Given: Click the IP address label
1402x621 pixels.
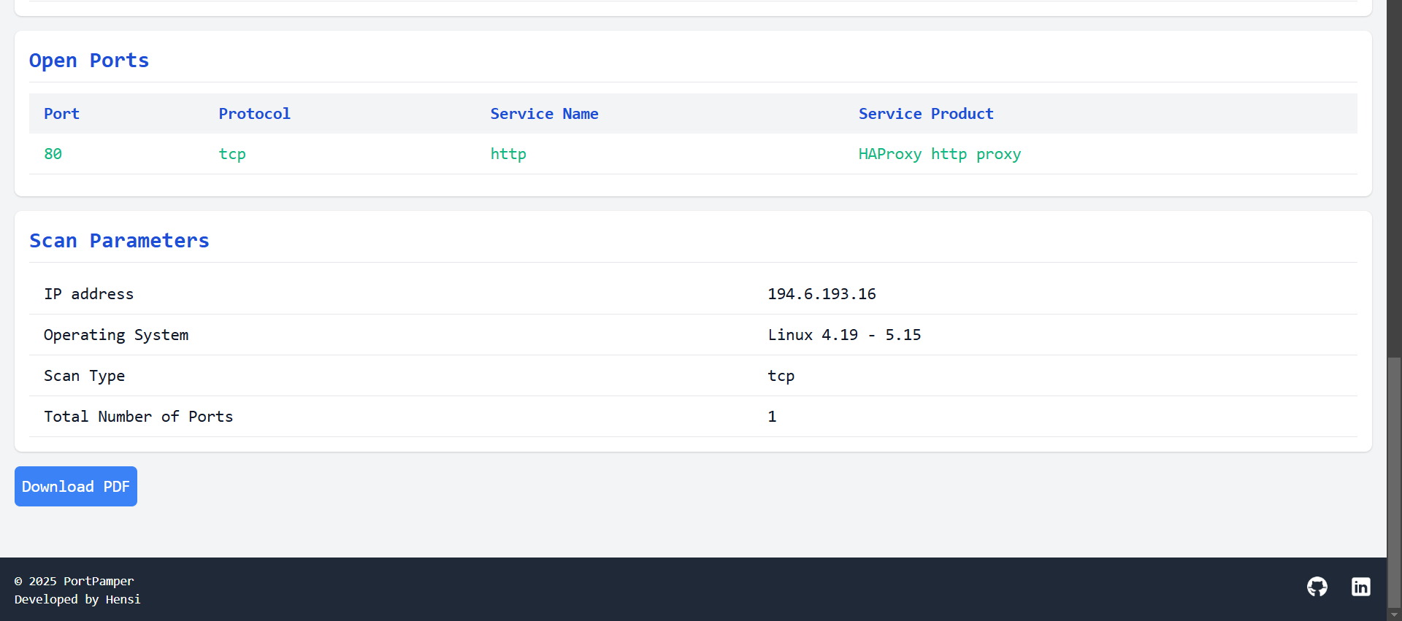Looking at the screenshot, I should 89,294.
